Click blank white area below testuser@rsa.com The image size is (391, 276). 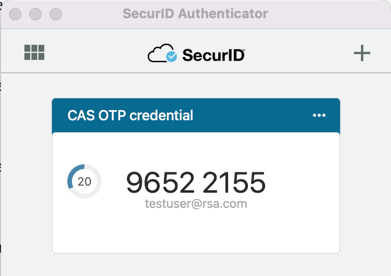coord(195,232)
